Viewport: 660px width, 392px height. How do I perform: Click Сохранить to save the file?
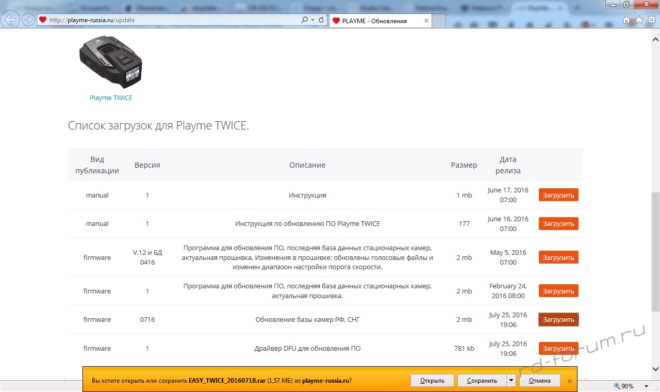click(x=482, y=381)
